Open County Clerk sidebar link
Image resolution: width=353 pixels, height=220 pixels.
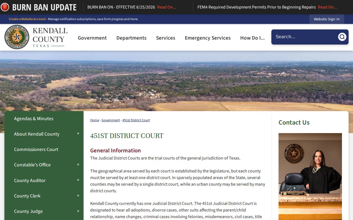27,196
